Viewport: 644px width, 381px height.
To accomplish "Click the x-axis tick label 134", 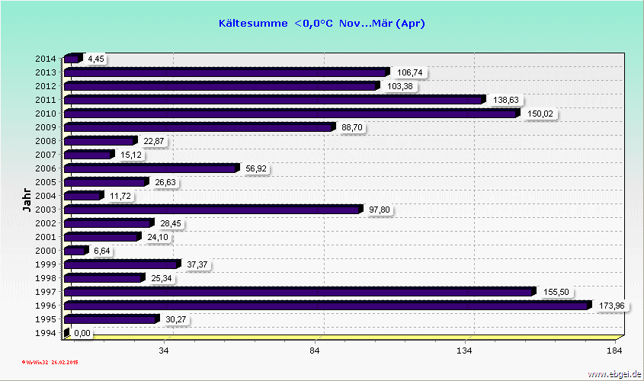I will (464, 351).
